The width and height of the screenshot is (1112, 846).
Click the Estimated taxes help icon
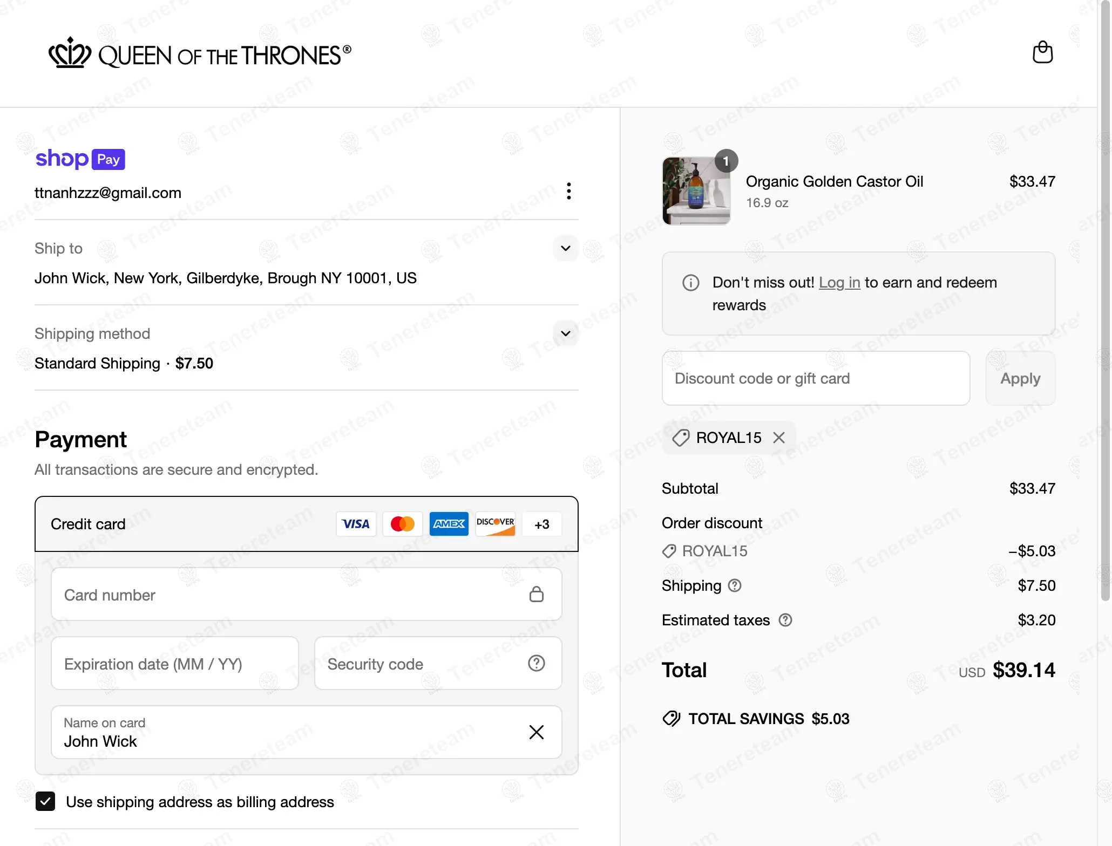(x=785, y=620)
